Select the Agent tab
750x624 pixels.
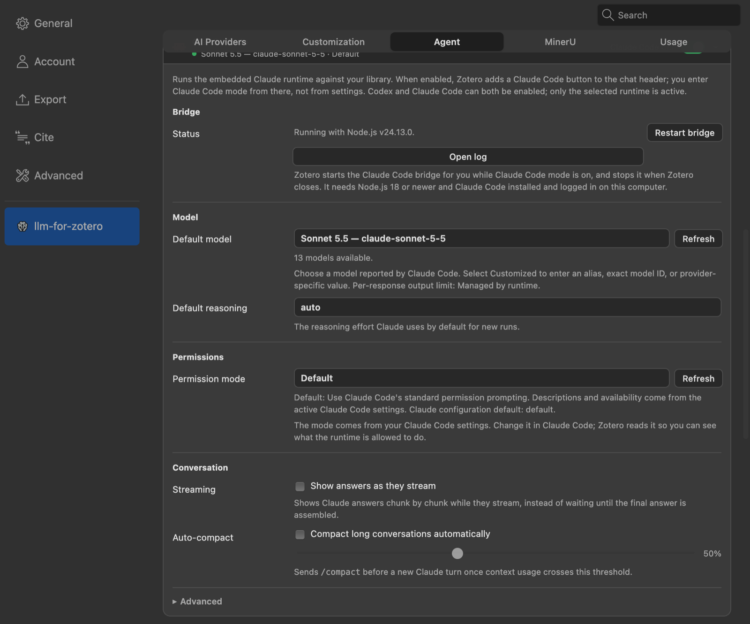pyautogui.click(x=447, y=42)
